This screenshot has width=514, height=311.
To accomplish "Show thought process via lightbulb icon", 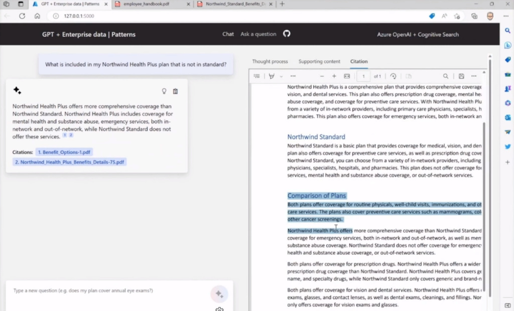I will click(x=164, y=91).
